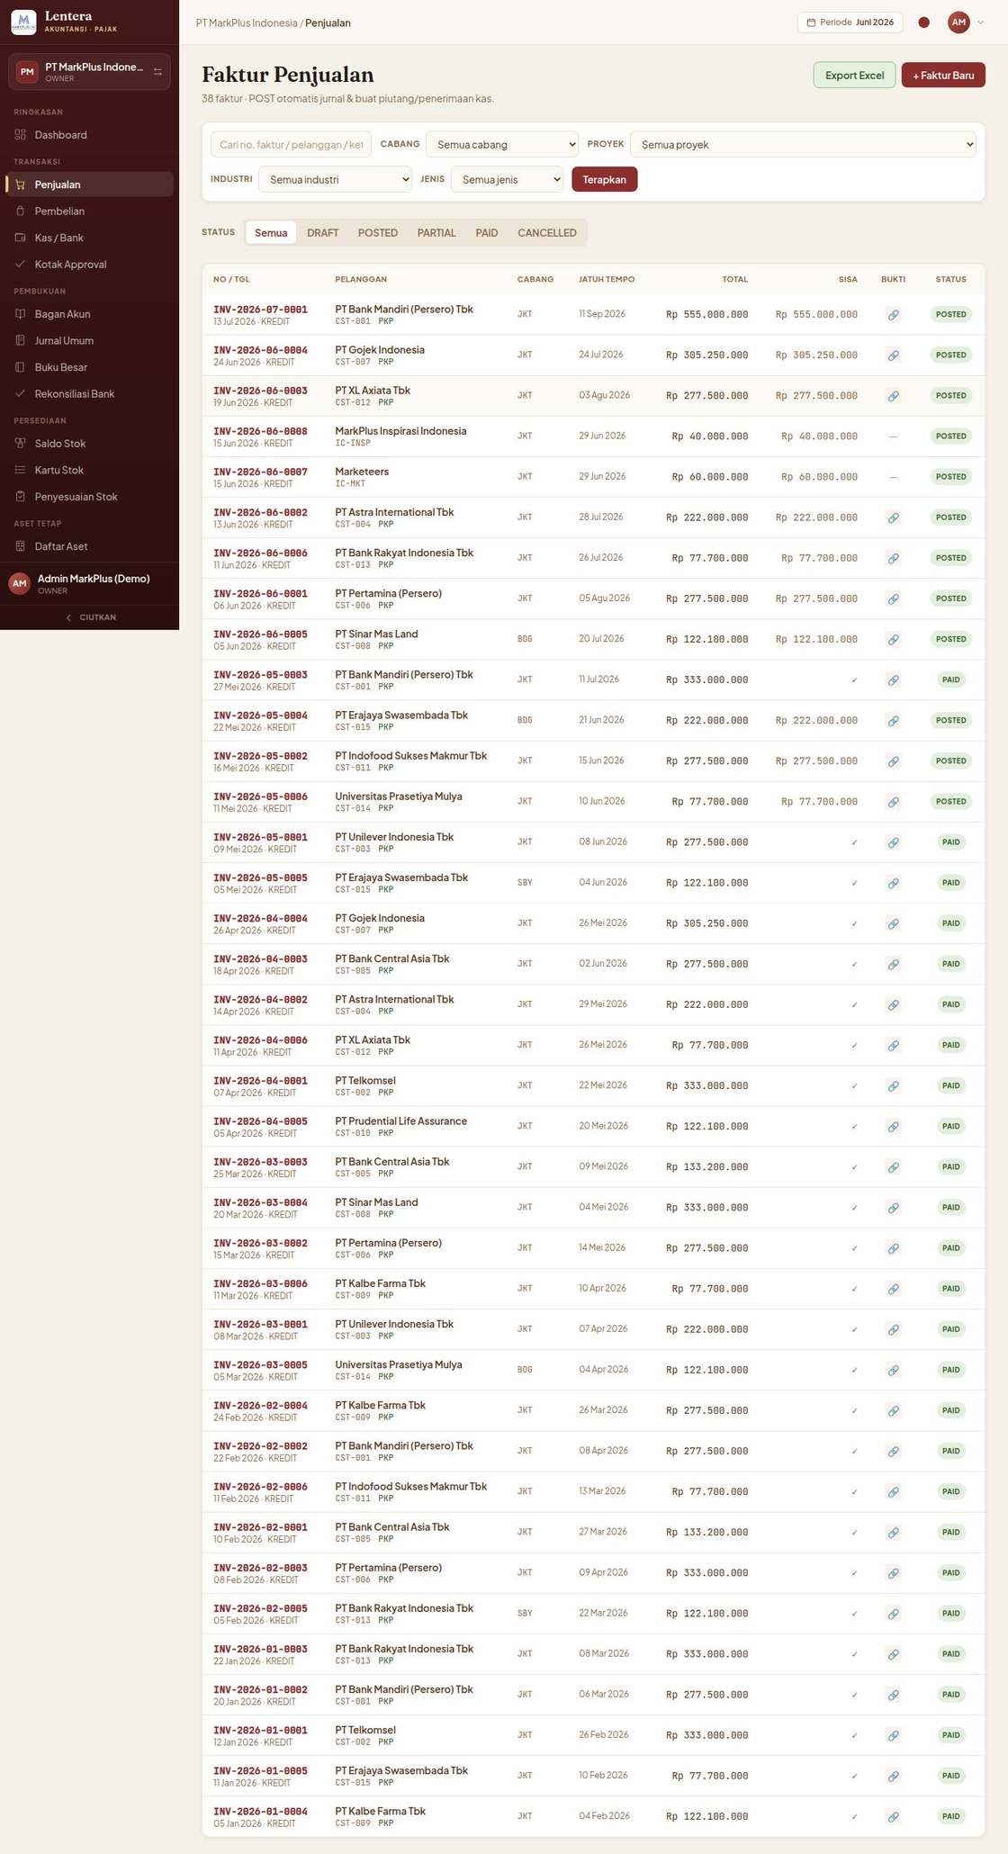Open the Periode Juni 2026 selector
Viewport: 1008px width, 1854px height.
850,22
